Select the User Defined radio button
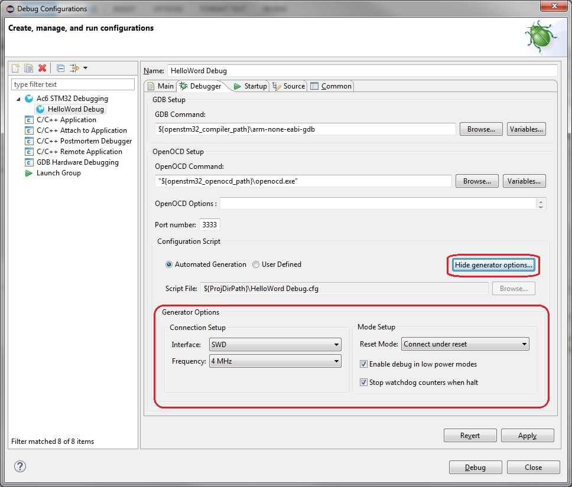Viewport: 572px width, 487px height. point(256,264)
